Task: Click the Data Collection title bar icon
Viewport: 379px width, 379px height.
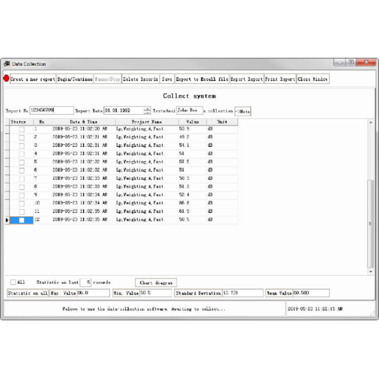Action: click(7, 64)
